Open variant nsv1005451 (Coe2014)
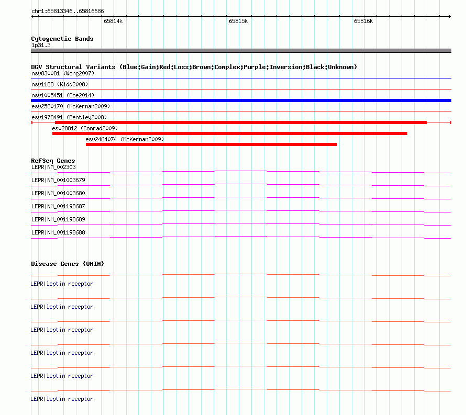The image size is (466, 415). [63, 95]
